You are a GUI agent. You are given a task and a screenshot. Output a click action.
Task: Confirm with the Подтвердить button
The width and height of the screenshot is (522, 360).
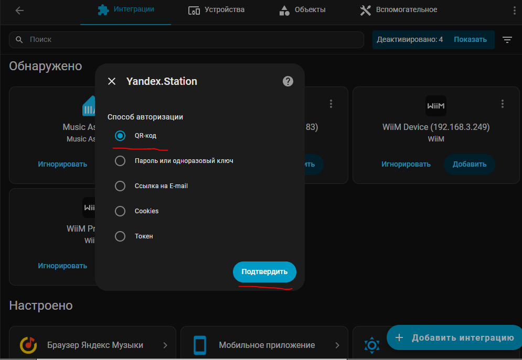pyautogui.click(x=264, y=271)
